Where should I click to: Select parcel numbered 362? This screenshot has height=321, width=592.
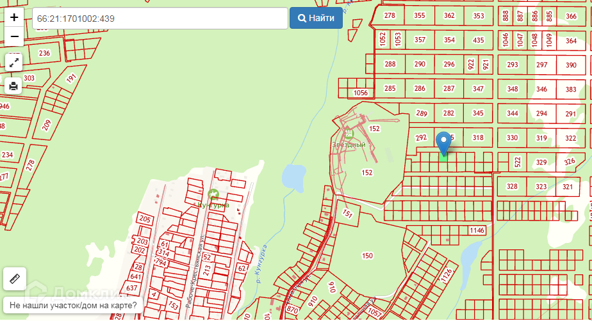(x=449, y=15)
